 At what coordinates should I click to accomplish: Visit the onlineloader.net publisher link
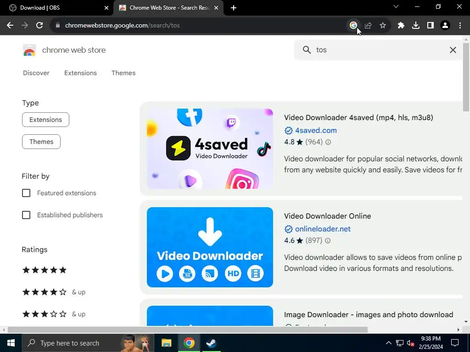click(323, 229)
